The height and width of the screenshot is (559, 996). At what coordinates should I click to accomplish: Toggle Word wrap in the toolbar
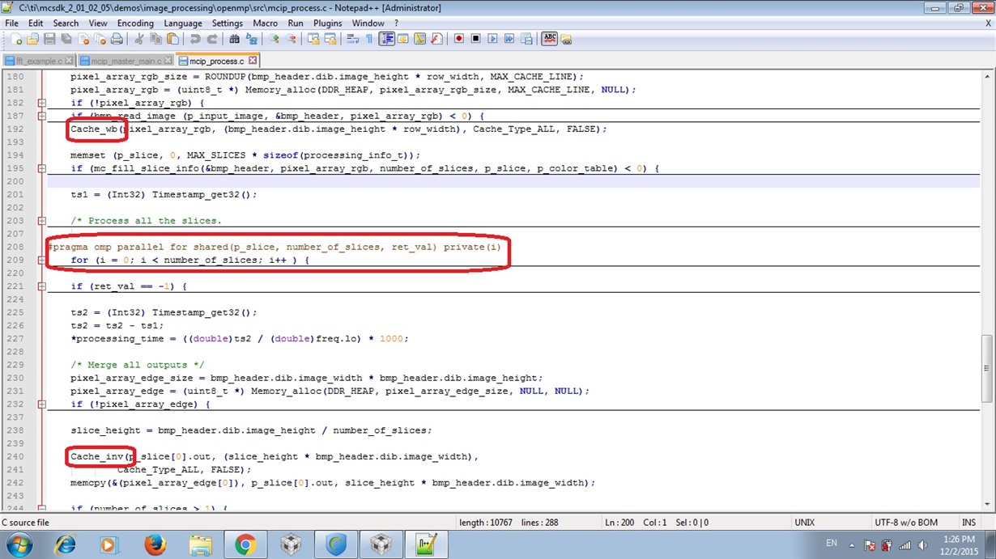pos(352,39)
